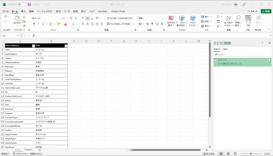
Task: Click the format painter brush icon
Action: [x=24, y=26]
